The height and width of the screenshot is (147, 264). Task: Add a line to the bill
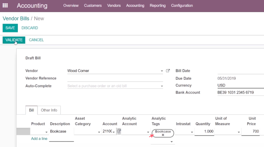point(39,138)
